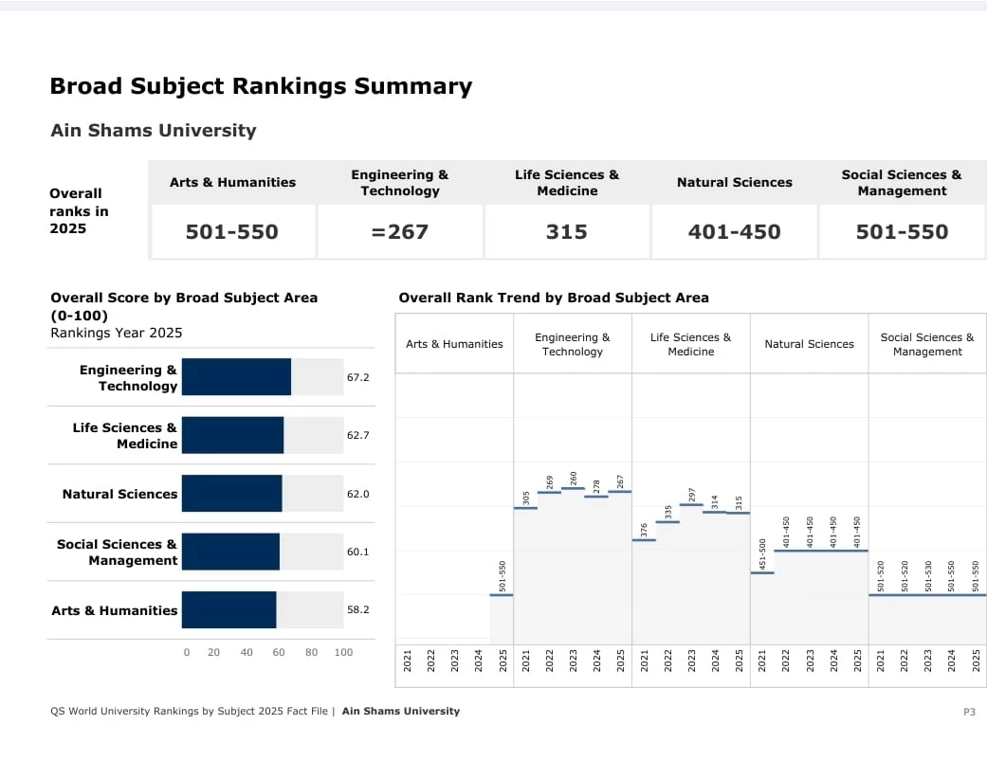Select the 376 rank marker in Life Sciences
The width and height of the screenshot is (987, 779).
click(644, 539)
